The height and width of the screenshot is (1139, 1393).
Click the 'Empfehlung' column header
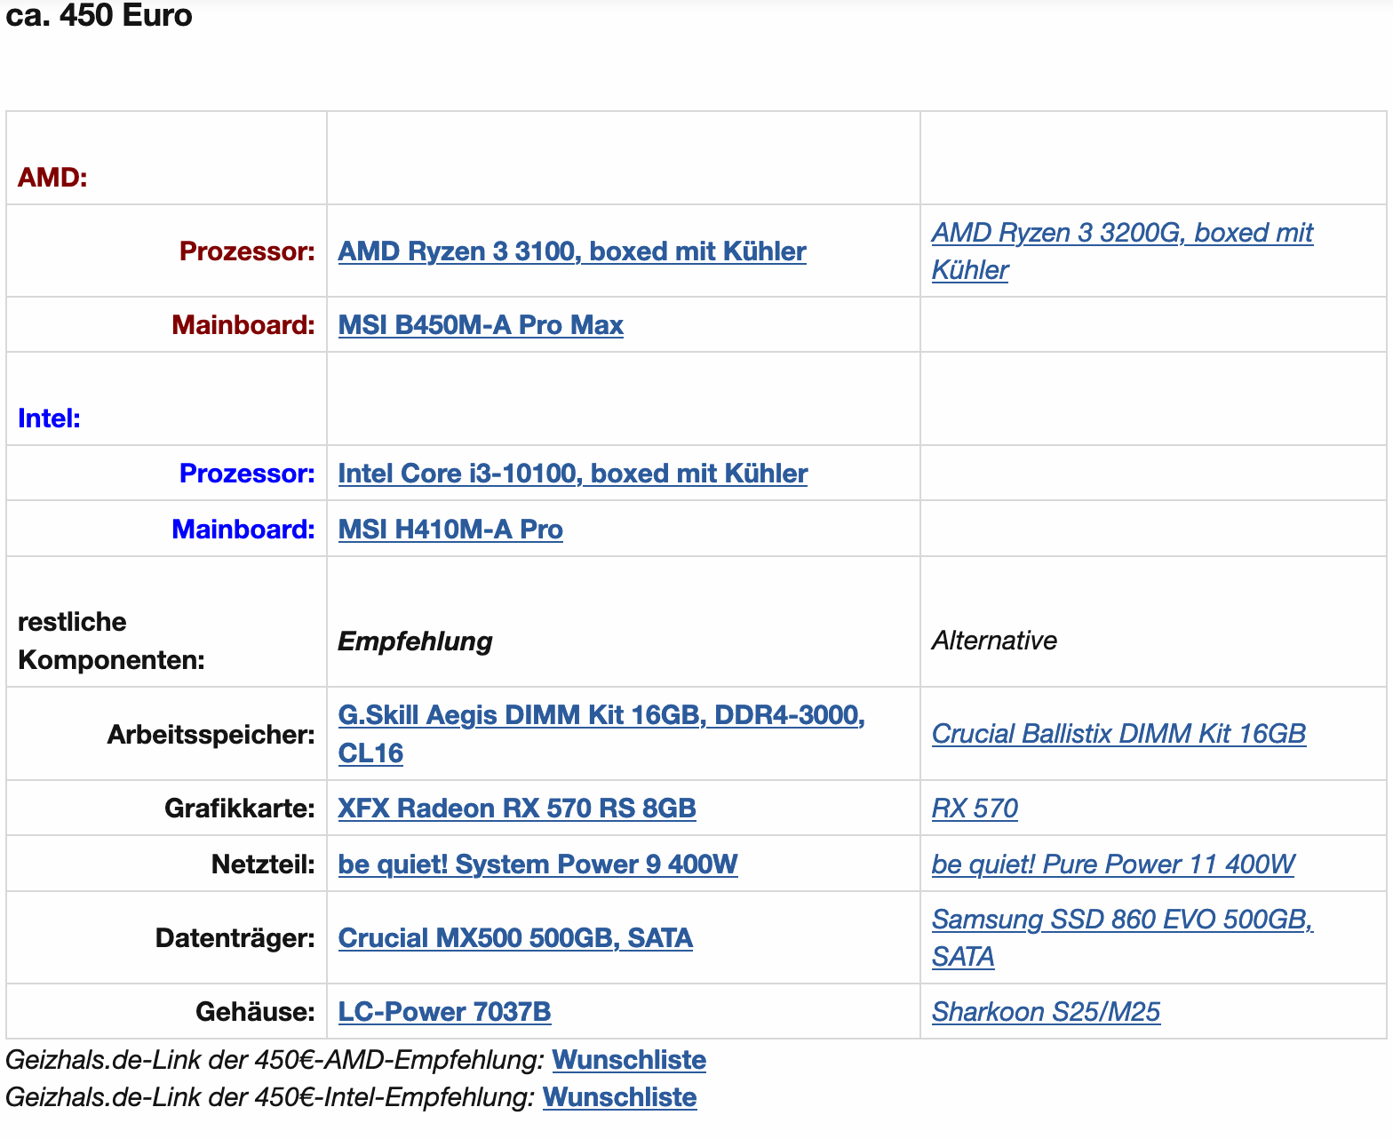pyautogui.click(x=415, y=641)
